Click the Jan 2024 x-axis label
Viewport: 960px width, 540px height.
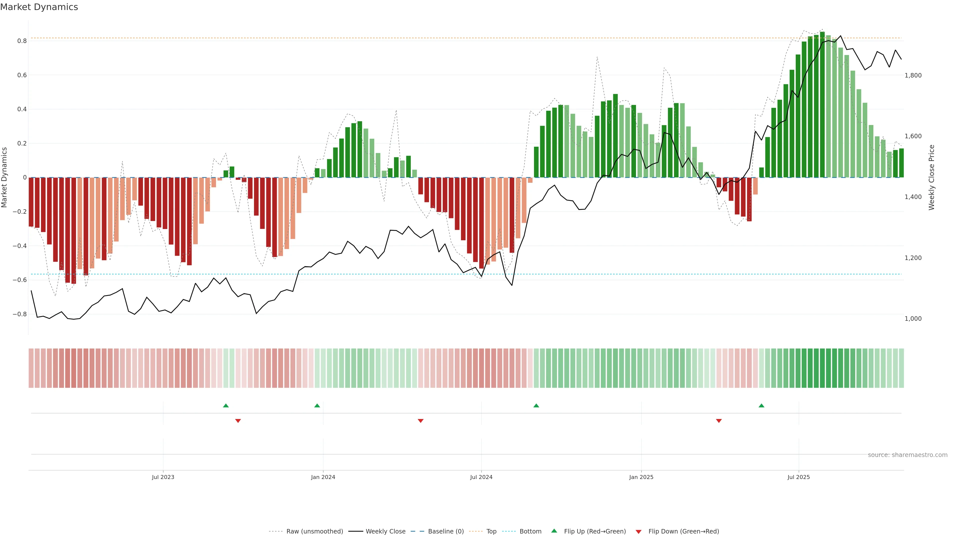(323, 477)
